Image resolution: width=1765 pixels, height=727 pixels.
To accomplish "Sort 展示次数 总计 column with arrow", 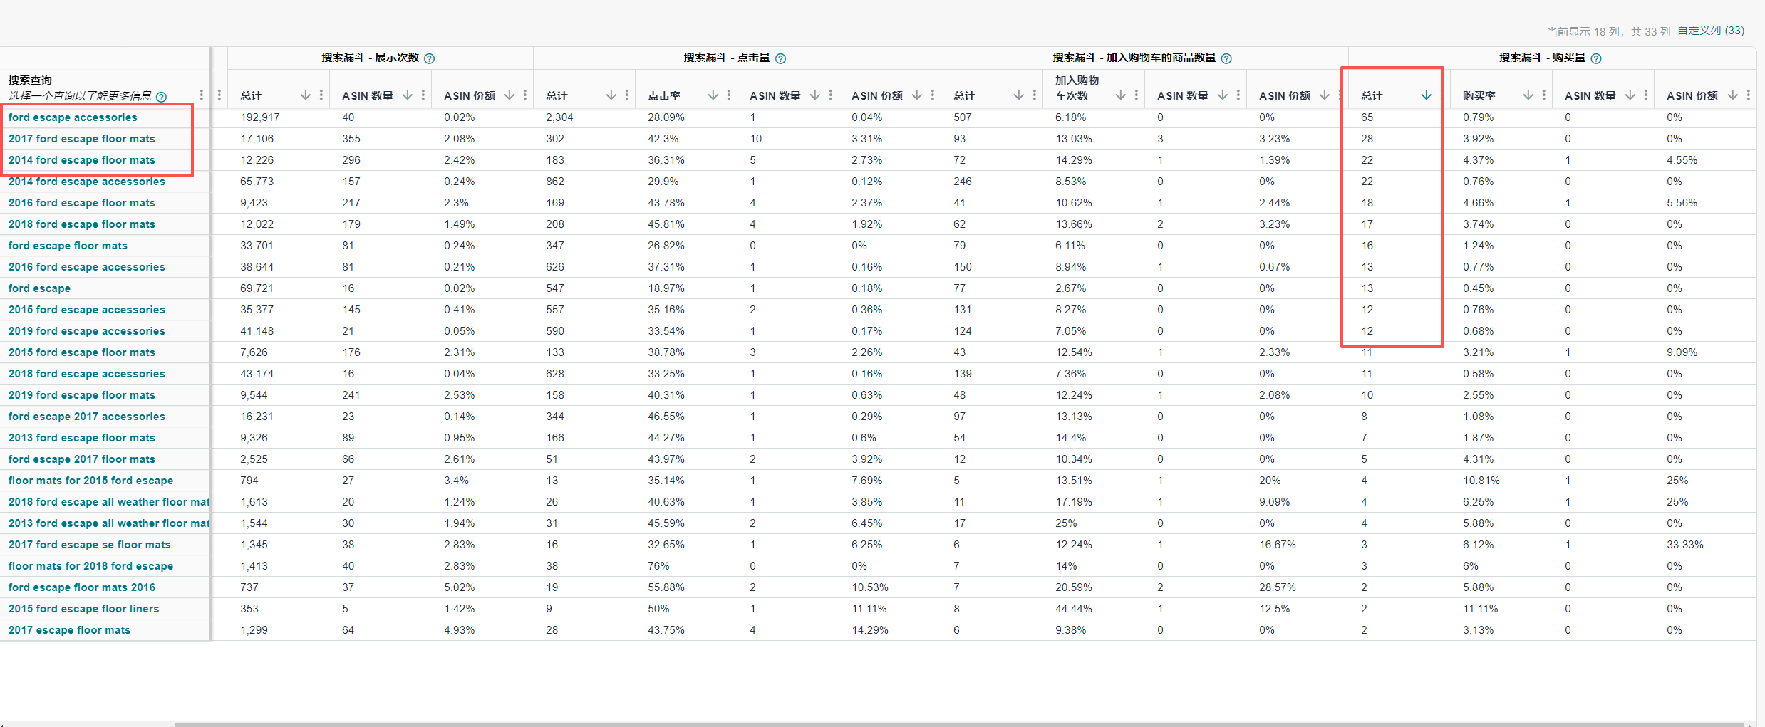I will click(x=305, y=95).
